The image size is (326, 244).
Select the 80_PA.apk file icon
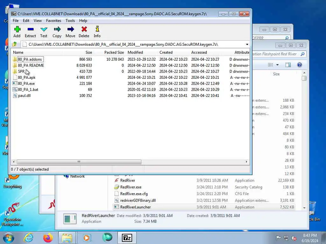[15, 78]
